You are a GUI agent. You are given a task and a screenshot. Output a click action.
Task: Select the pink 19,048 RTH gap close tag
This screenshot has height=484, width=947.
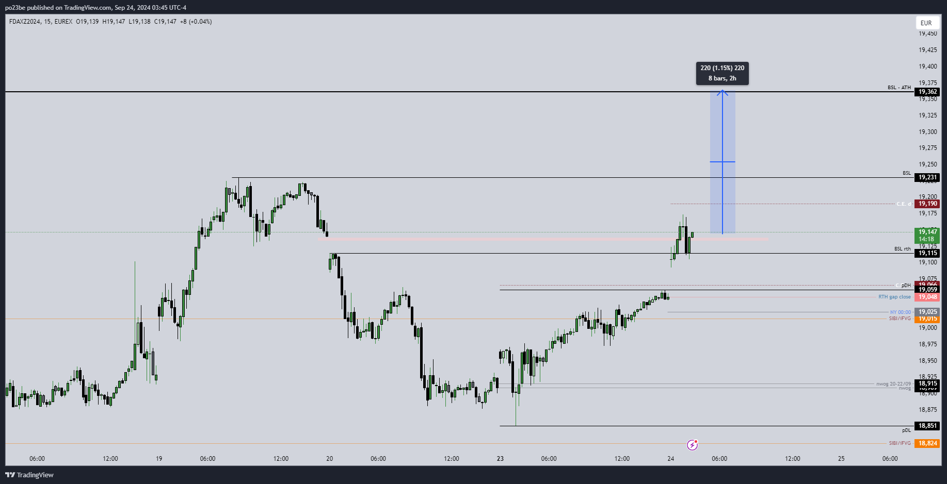click(927, 297)
